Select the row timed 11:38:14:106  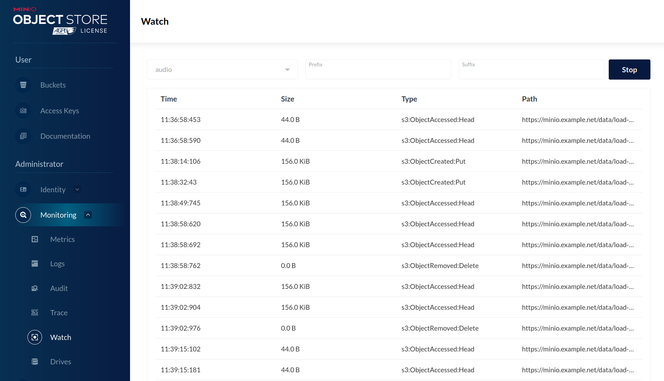tap(399, 161)
